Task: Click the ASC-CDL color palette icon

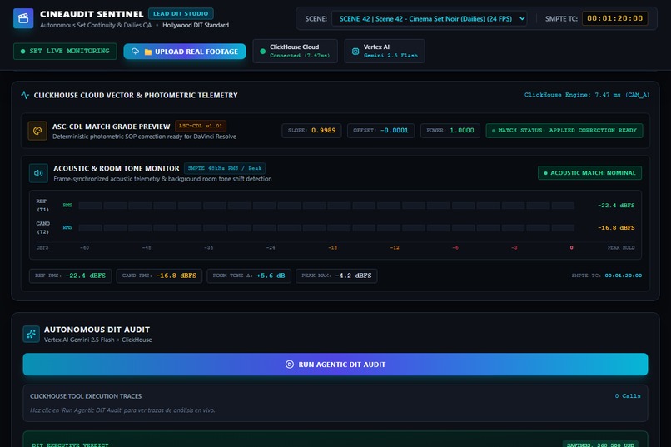Action: (37, 131)
